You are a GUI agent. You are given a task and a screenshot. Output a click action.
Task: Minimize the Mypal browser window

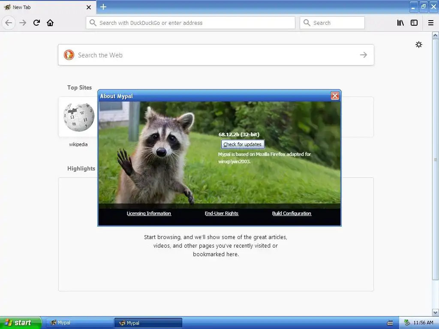(413, 7)
